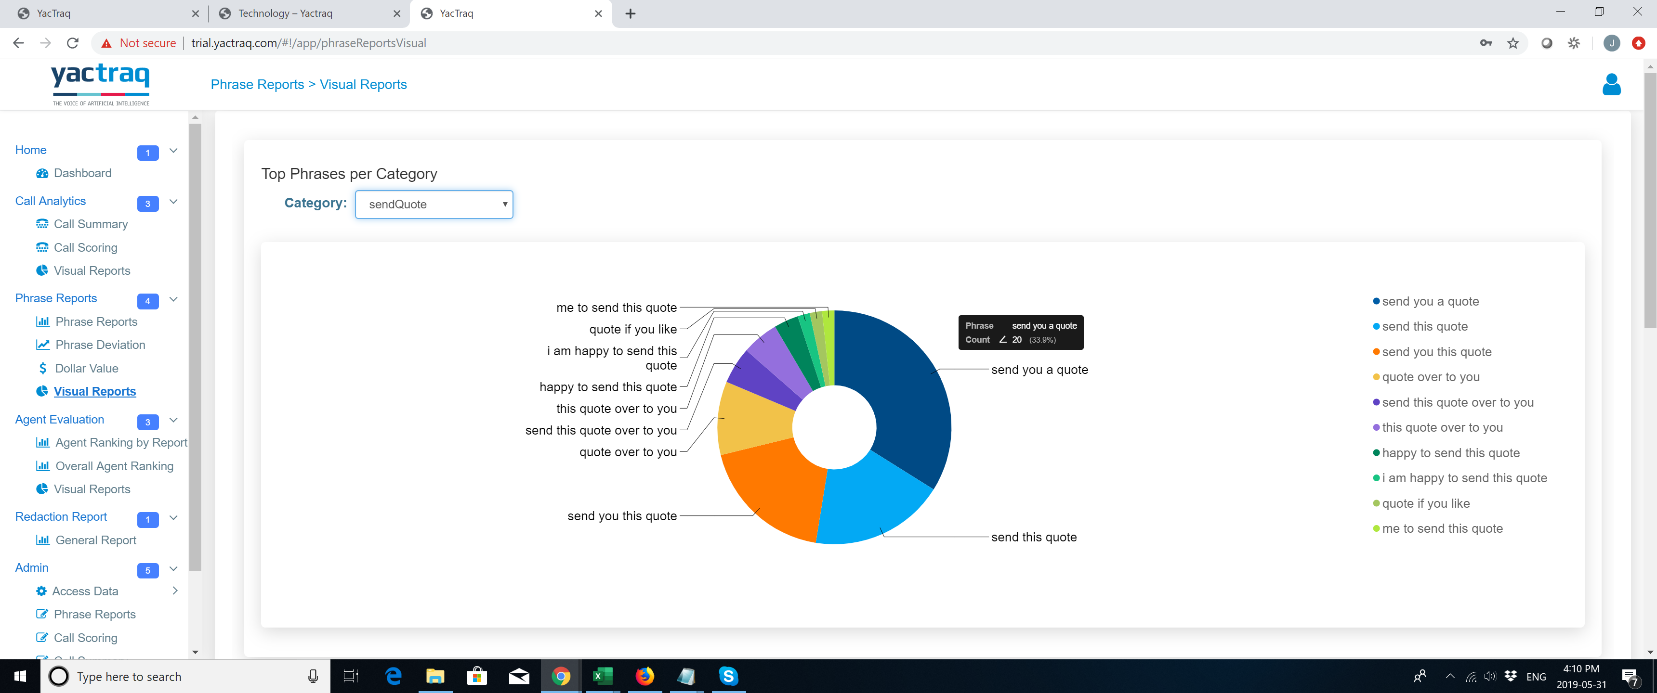Open Skype from the taskbar
This screenshot has height=693, width=1657.
(728, 676)
